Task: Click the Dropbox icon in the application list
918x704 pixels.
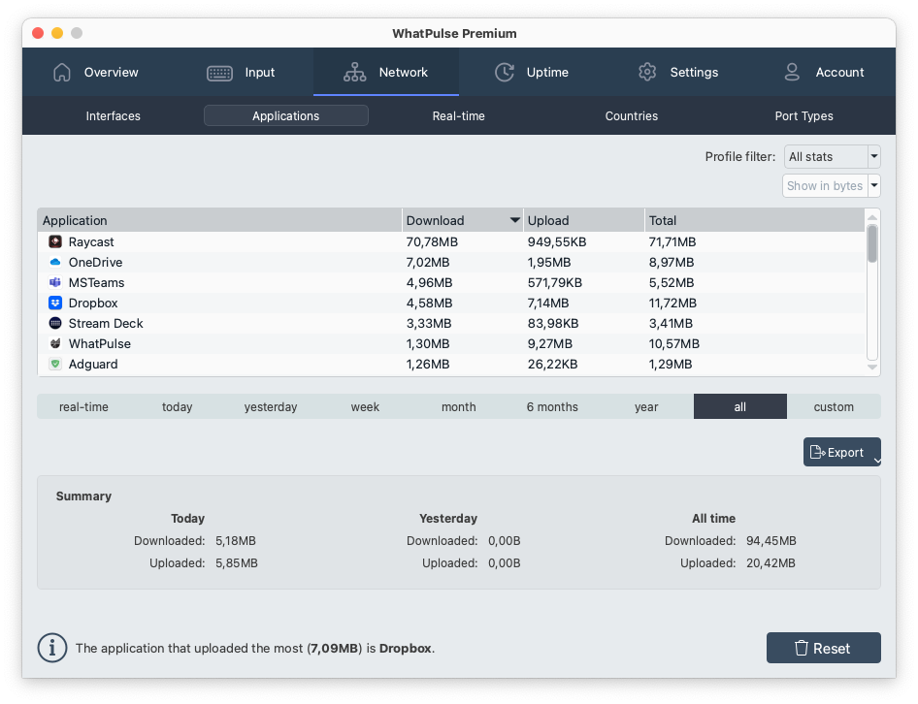Action: pyautogui.click(x=54, y=303)
